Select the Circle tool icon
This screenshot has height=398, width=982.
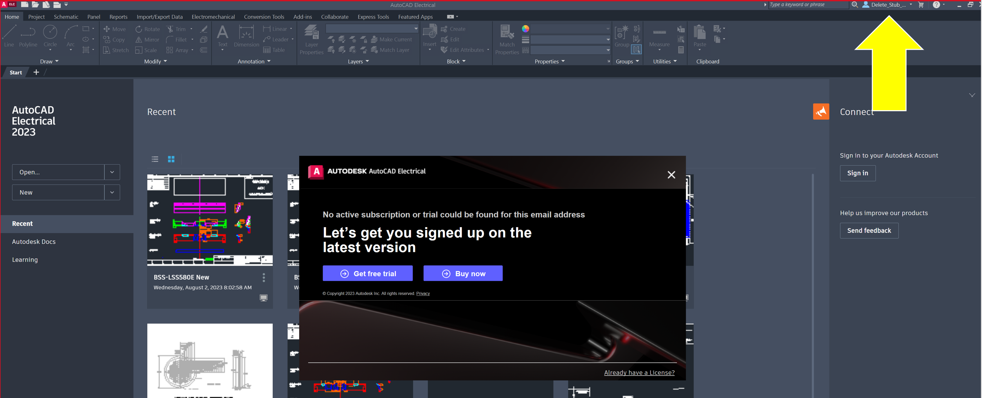click(x=50, y=32)
